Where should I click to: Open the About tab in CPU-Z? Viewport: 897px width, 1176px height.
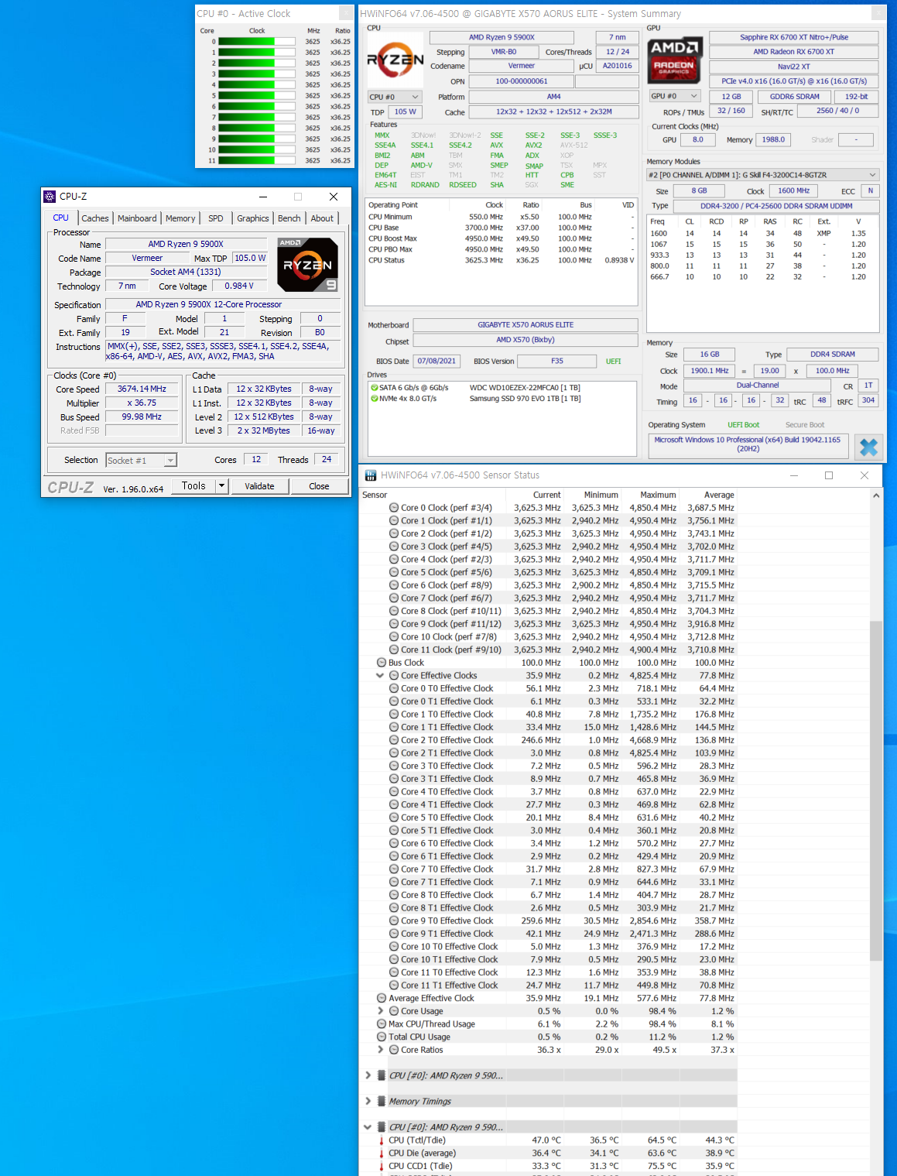322,218
